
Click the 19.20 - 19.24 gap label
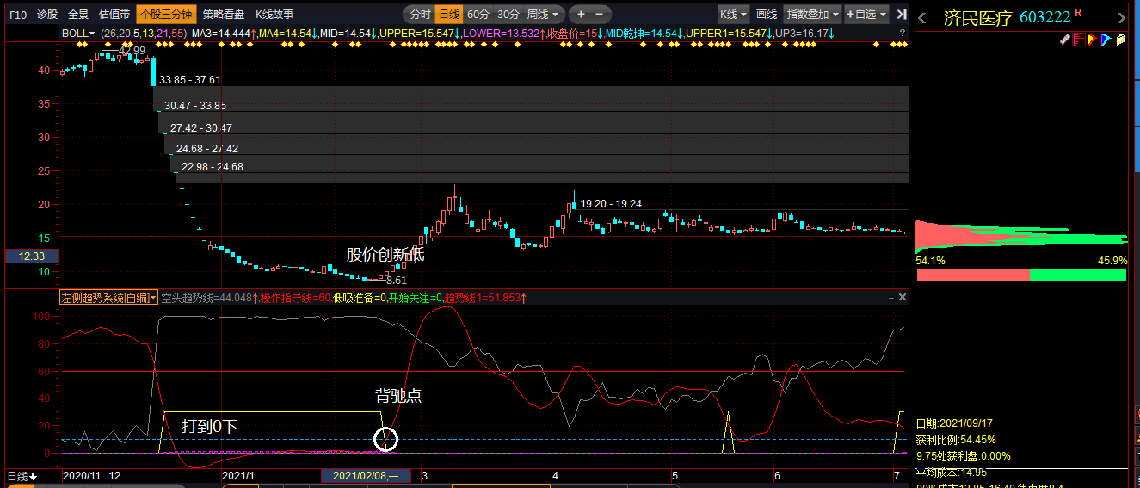pyautogui.click(x=611, y=204)
